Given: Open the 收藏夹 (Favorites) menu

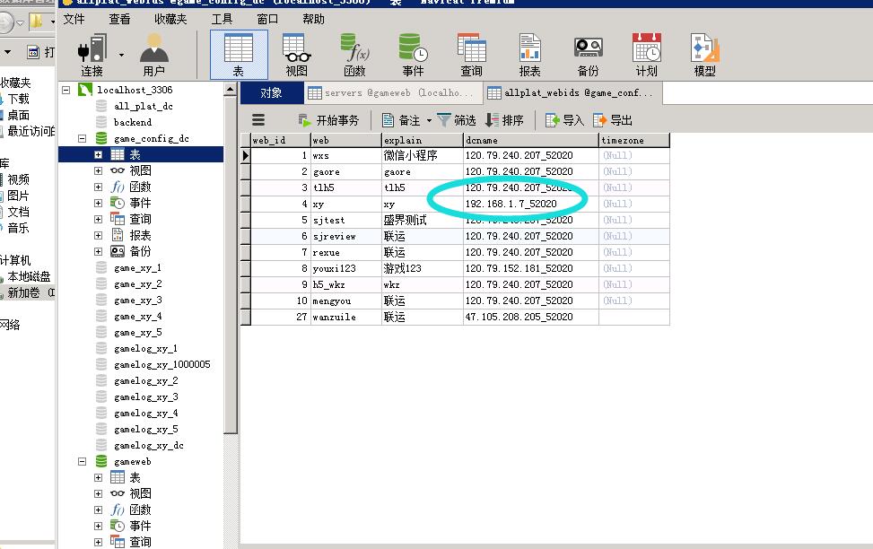Looking at the screenshot, I should (170, 19).
